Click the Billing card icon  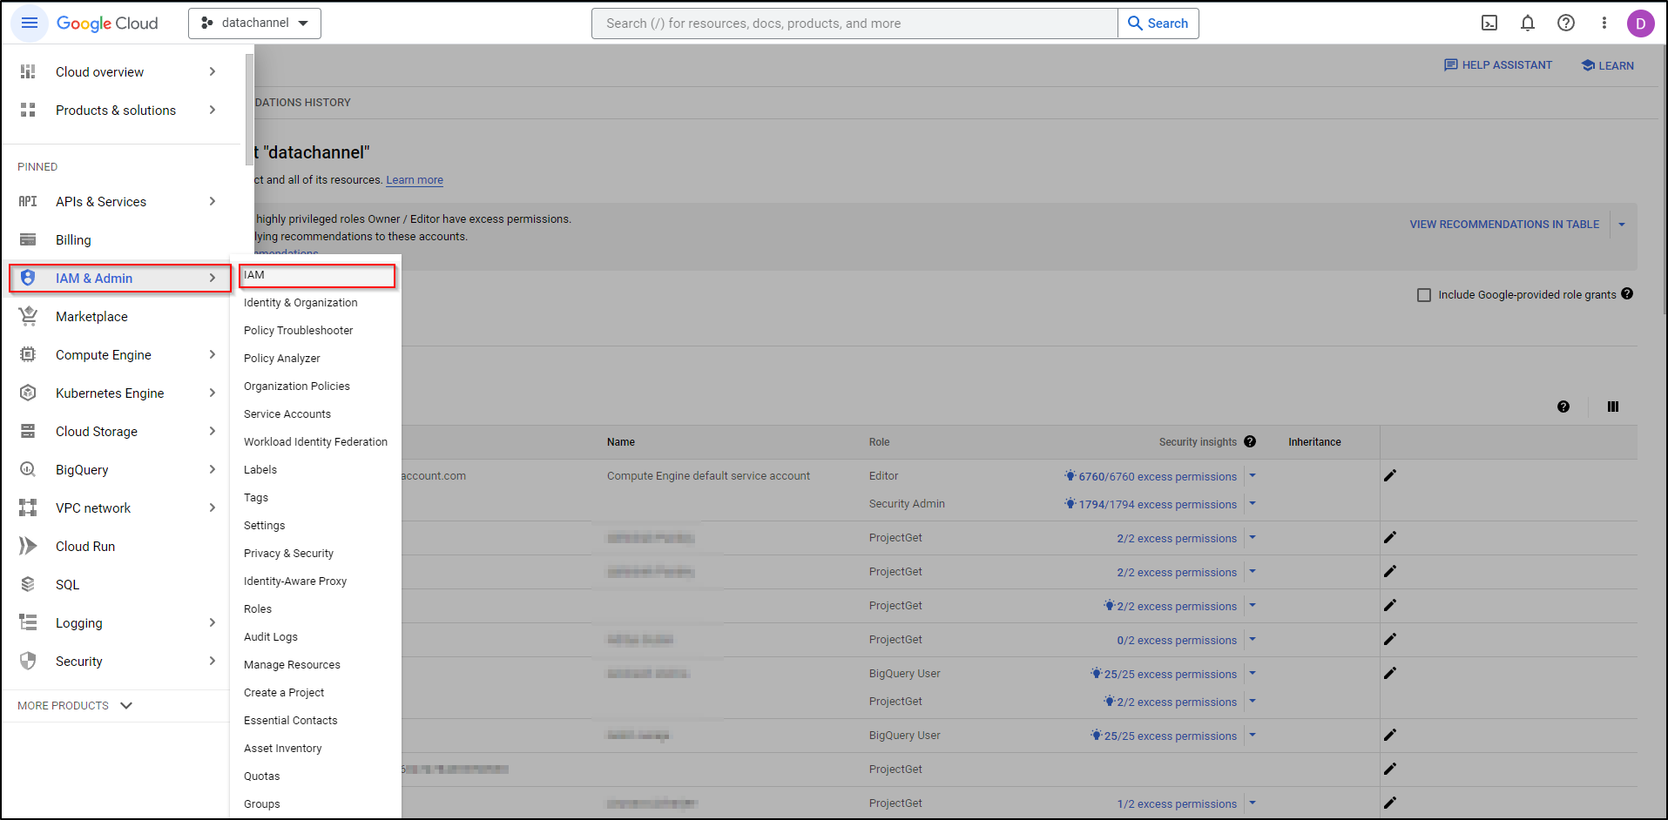click(28, 239)
